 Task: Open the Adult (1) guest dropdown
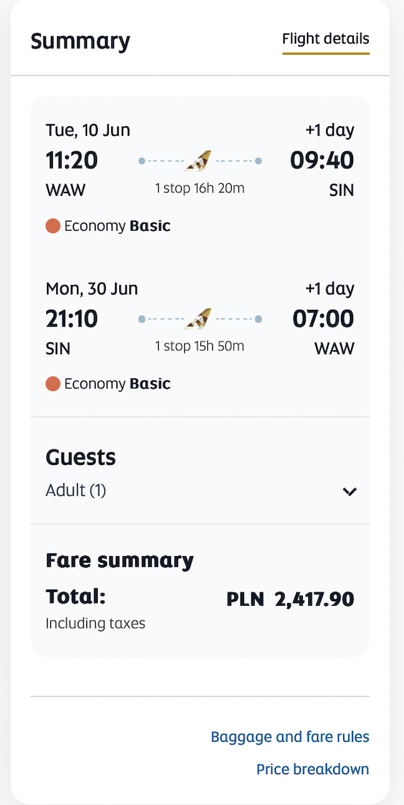tap(200, 491)
